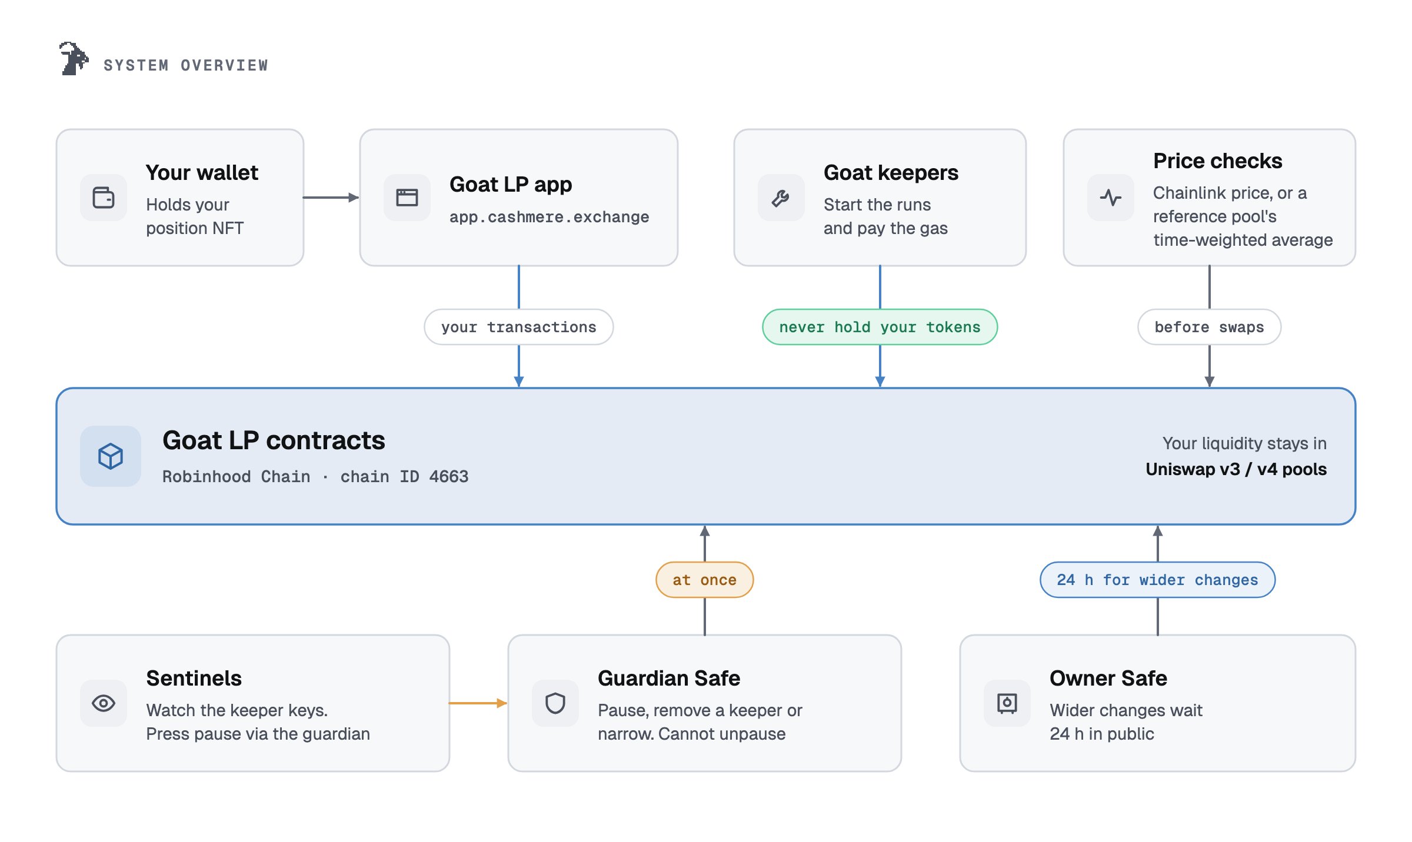Click the 'Price checks' title
The height and width of the screenshot is (842, 1412).
pos(1217,161)
